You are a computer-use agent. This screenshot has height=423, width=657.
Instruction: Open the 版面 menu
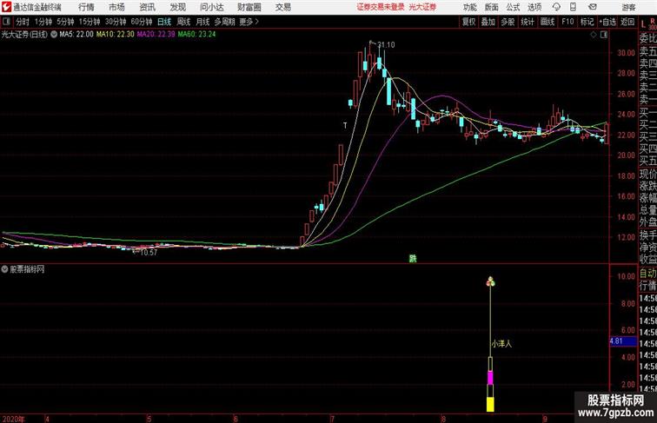click(x=492, y=7)
